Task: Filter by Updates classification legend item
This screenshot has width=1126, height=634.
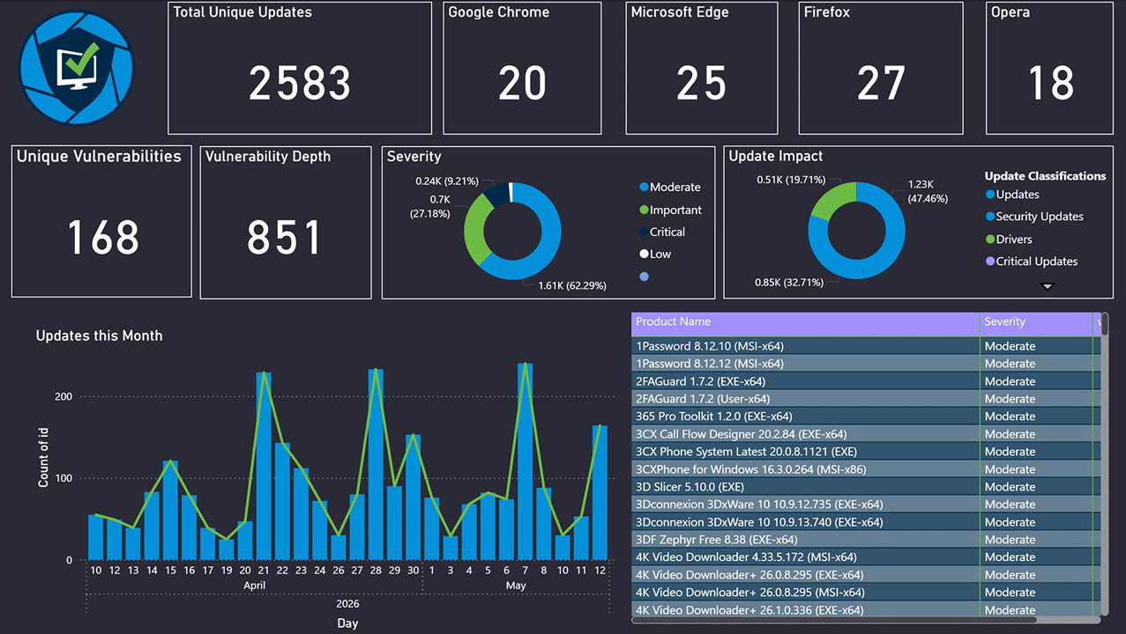Action: click(x=1012, y=195)
